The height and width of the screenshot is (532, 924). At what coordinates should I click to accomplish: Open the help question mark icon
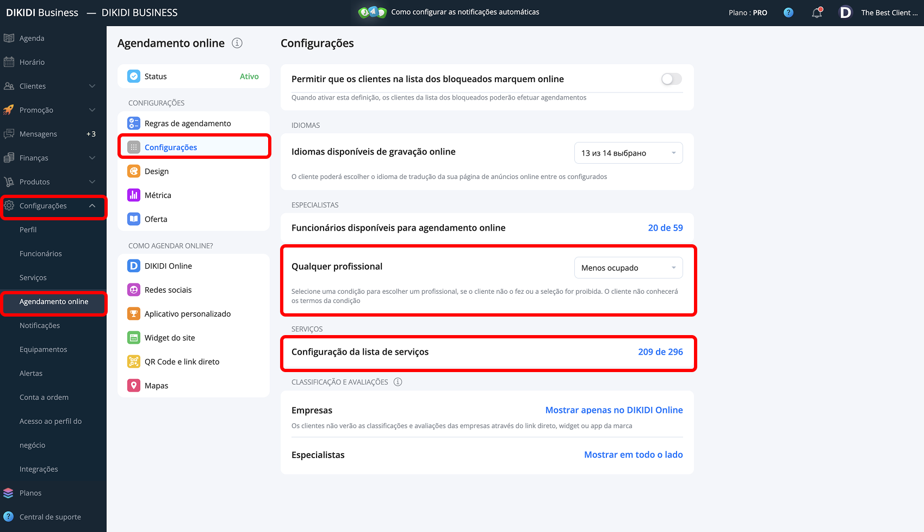click(x=788, y=13)
